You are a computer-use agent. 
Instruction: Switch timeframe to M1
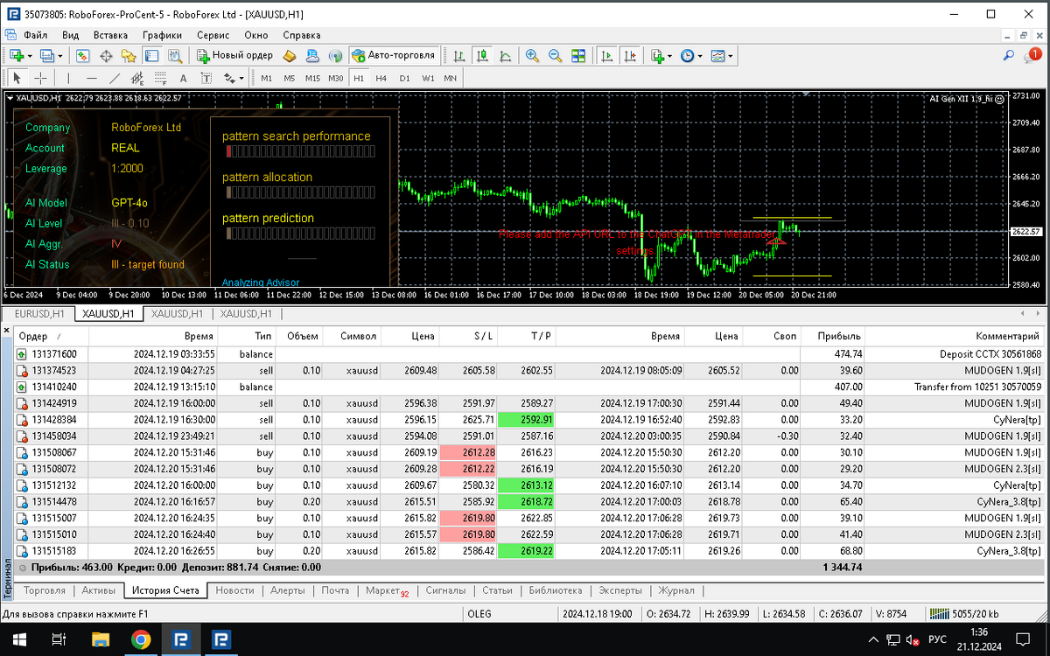coord(266,78)
